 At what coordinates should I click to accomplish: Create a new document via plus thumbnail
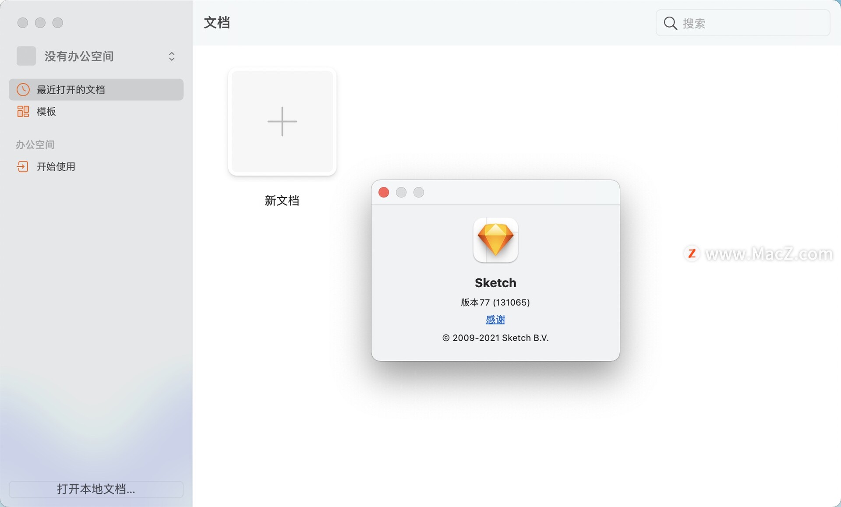click(282, 121)
